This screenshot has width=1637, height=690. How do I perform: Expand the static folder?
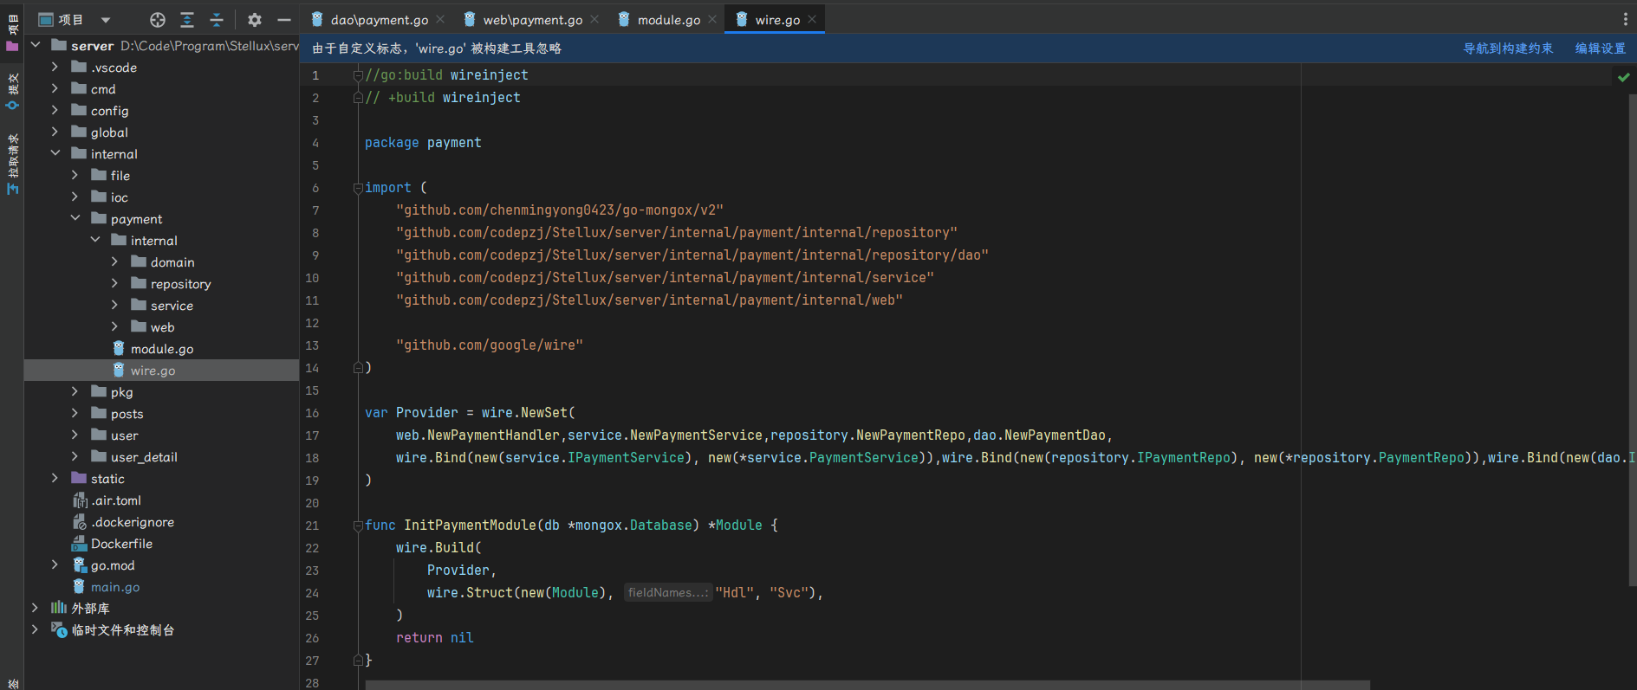(55, 478)
